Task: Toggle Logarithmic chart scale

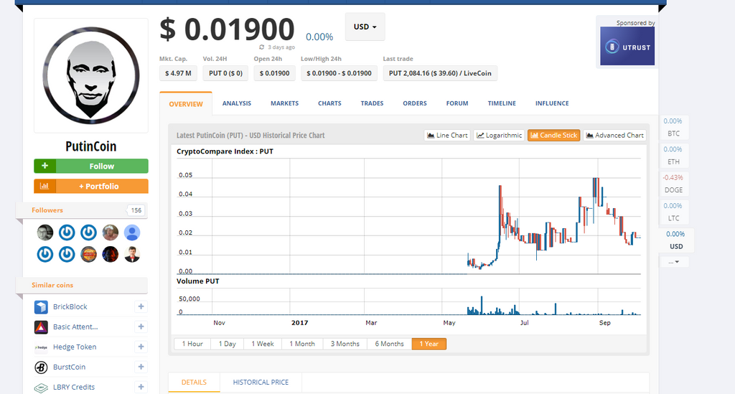Action: [x=498, y=135]
